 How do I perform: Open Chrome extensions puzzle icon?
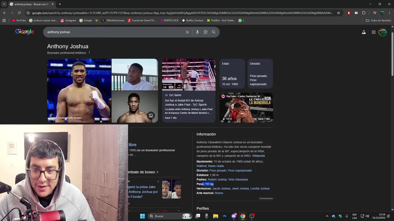(x=364, y=13)
